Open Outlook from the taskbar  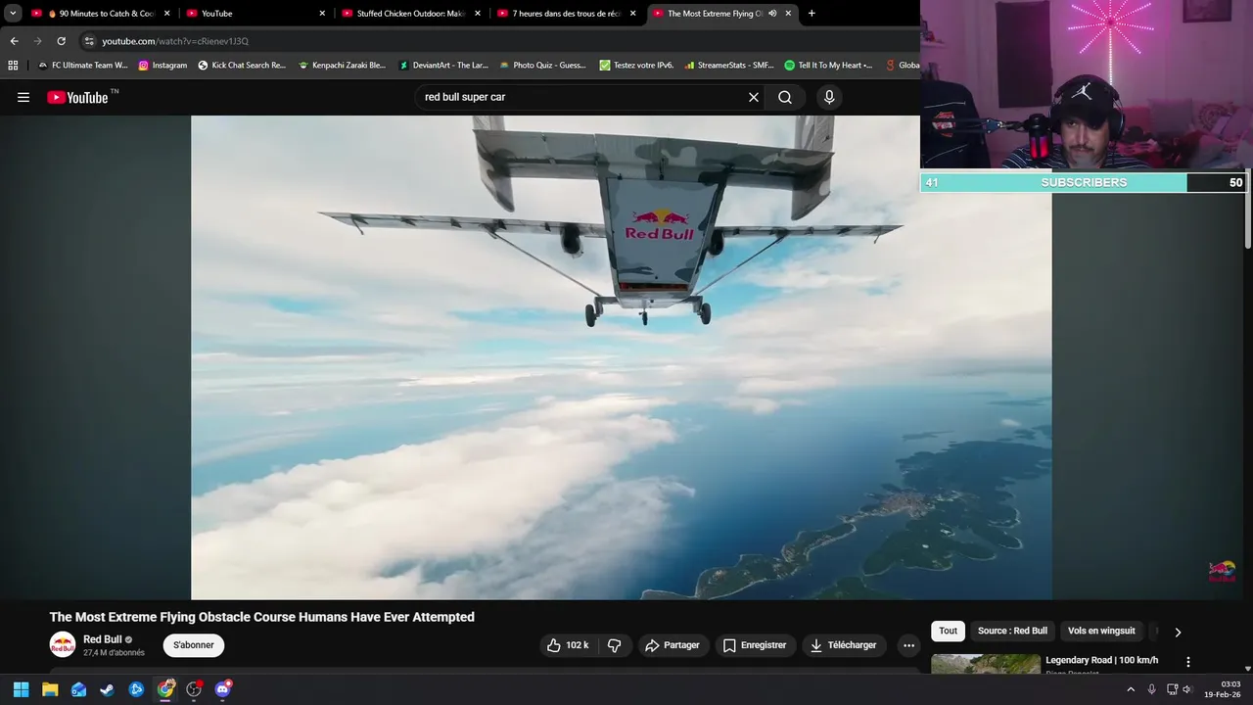(78, 689)
